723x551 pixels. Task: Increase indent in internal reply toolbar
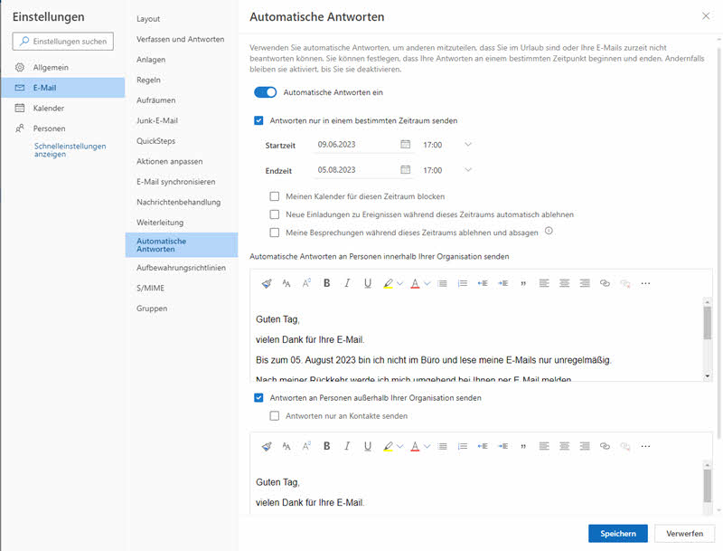coord(503,283)
